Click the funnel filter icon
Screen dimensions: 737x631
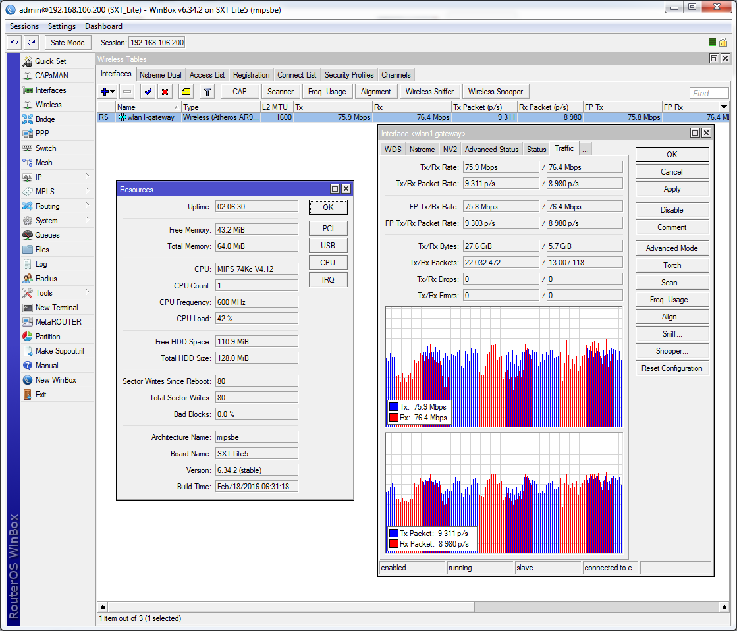[x=207, y=92]
